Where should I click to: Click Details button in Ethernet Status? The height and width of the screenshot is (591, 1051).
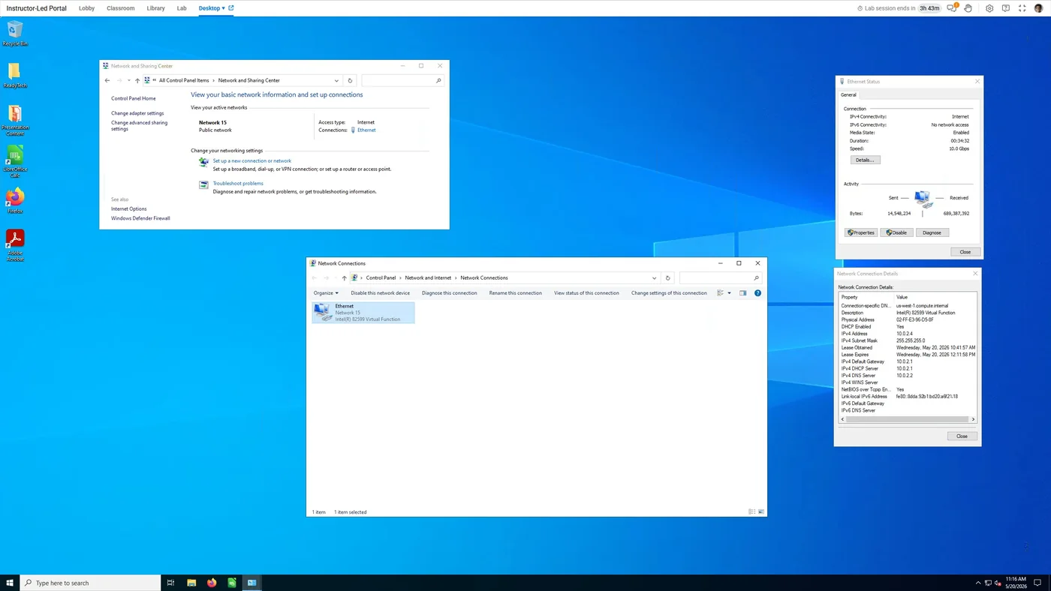[x=865, y=160]
